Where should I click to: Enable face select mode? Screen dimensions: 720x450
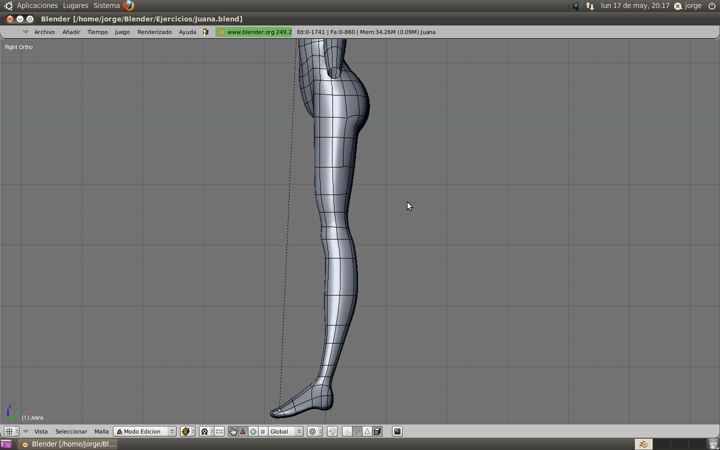coord(367,431)
